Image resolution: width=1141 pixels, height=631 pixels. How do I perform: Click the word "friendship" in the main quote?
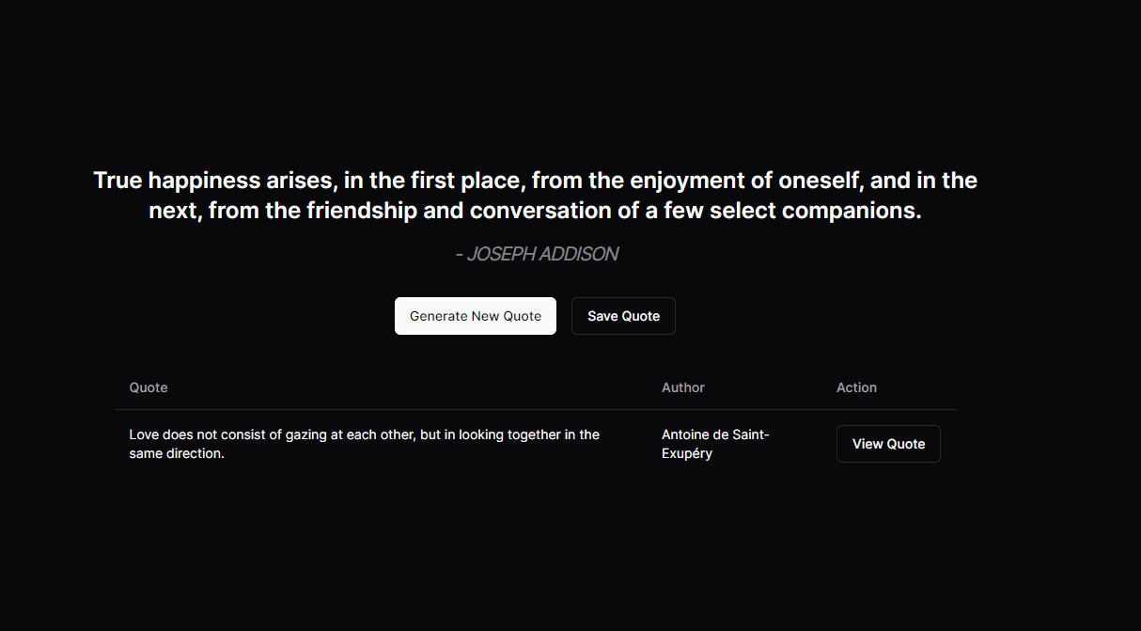362,211
